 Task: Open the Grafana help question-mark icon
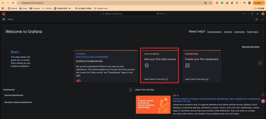(x=252, y=14)
